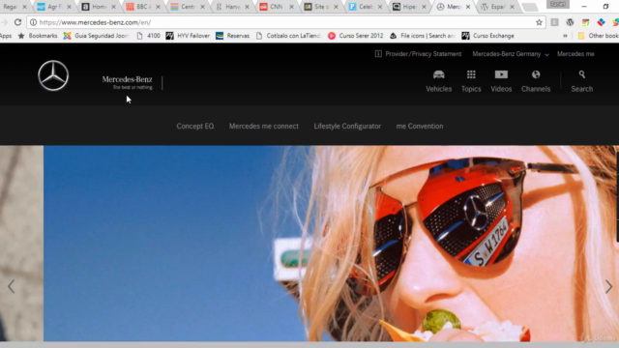Open the Lifestyle Configurator
Image resolution: width=619 pixels, height=348 pixels.
pos(347,127)
